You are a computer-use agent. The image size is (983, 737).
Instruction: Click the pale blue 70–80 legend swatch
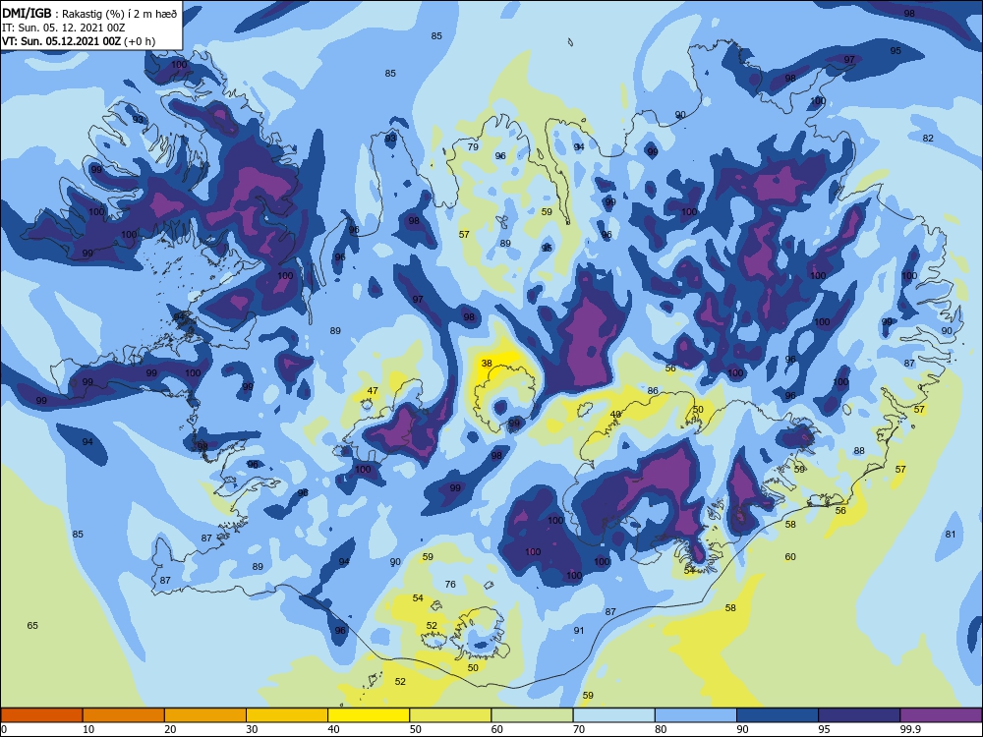pos(613,715)
